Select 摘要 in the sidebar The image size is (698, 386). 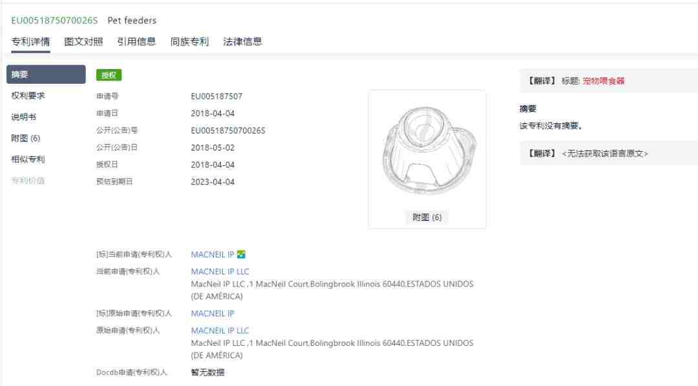(46, 74)
